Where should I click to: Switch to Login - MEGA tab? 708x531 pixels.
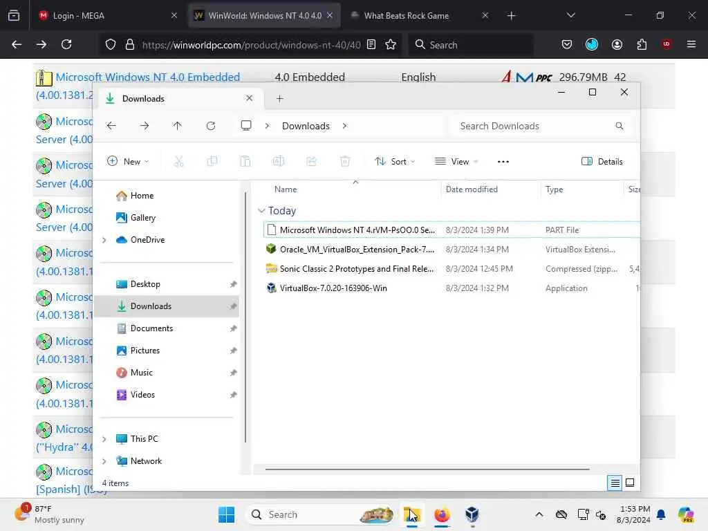tap(107, 15)
